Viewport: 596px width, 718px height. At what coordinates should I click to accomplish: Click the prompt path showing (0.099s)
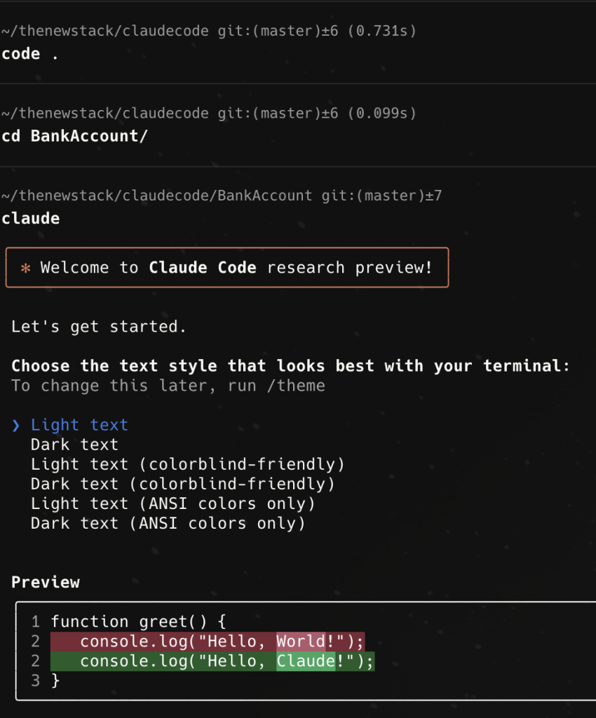pos(209,113)
